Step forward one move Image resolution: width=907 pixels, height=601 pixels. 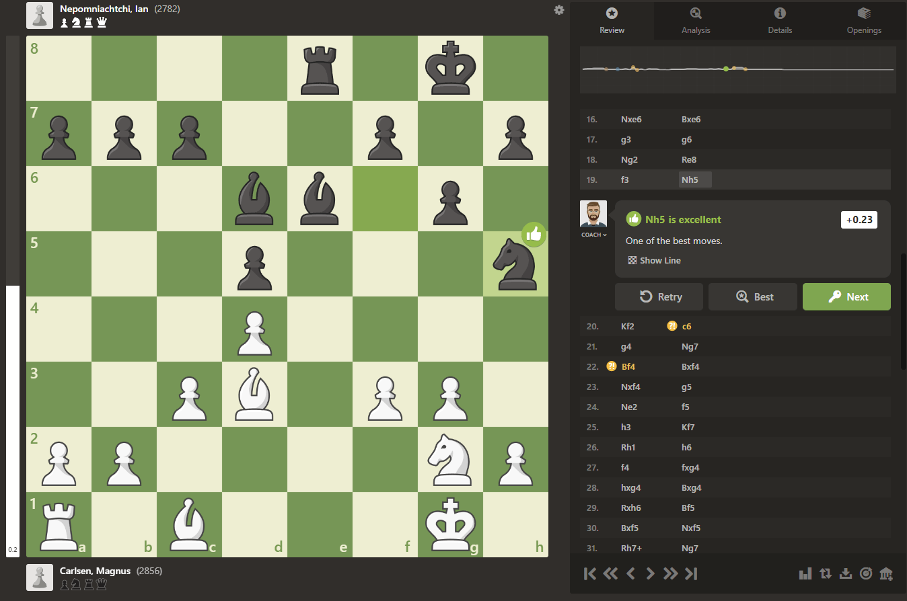point(650,573)
